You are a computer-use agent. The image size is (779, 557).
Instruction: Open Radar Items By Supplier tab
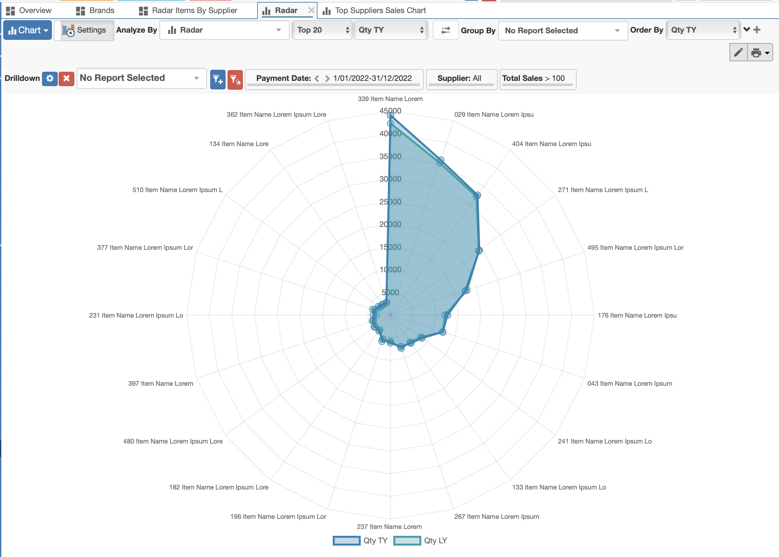tap(188, 11)
